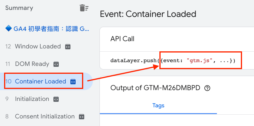The width and height of the screenshot is (254, 126).
Task: Click the code icon beside Consent Initialization
Action: (82, 116)
